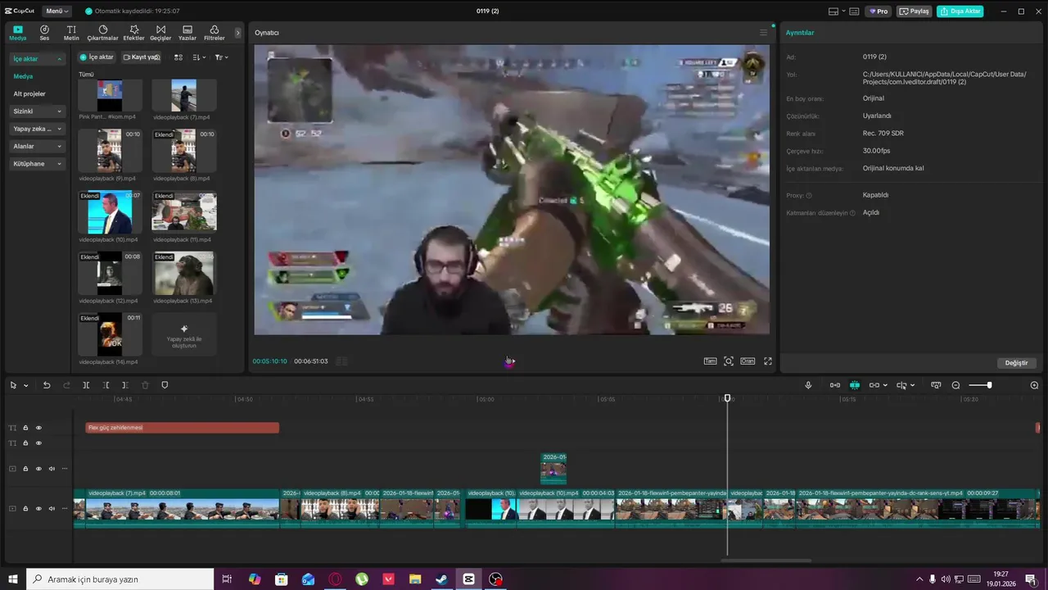Screen dimensions: 1048x590
Task: Open the media sort dropdown
Action: [x=199, y=57]
